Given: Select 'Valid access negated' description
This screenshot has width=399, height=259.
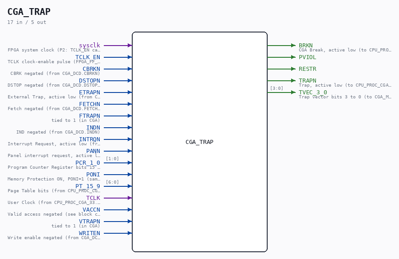Looking at the screenshot, I should coord(54,214).
